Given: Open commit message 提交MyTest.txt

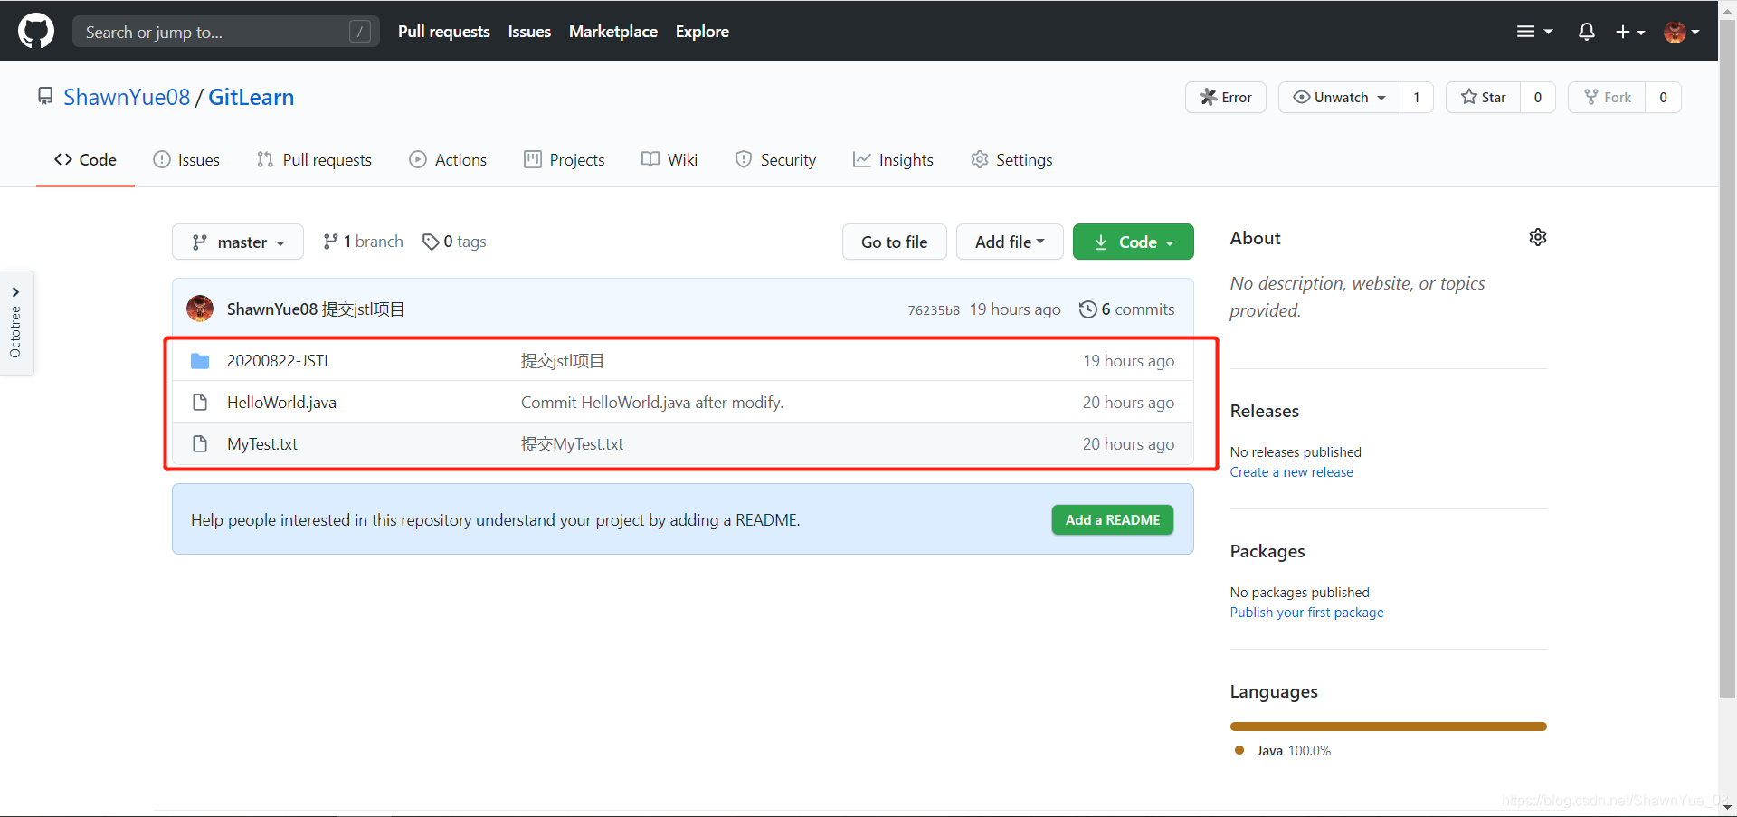Looking at the screenshot, I should coord(572,444).
